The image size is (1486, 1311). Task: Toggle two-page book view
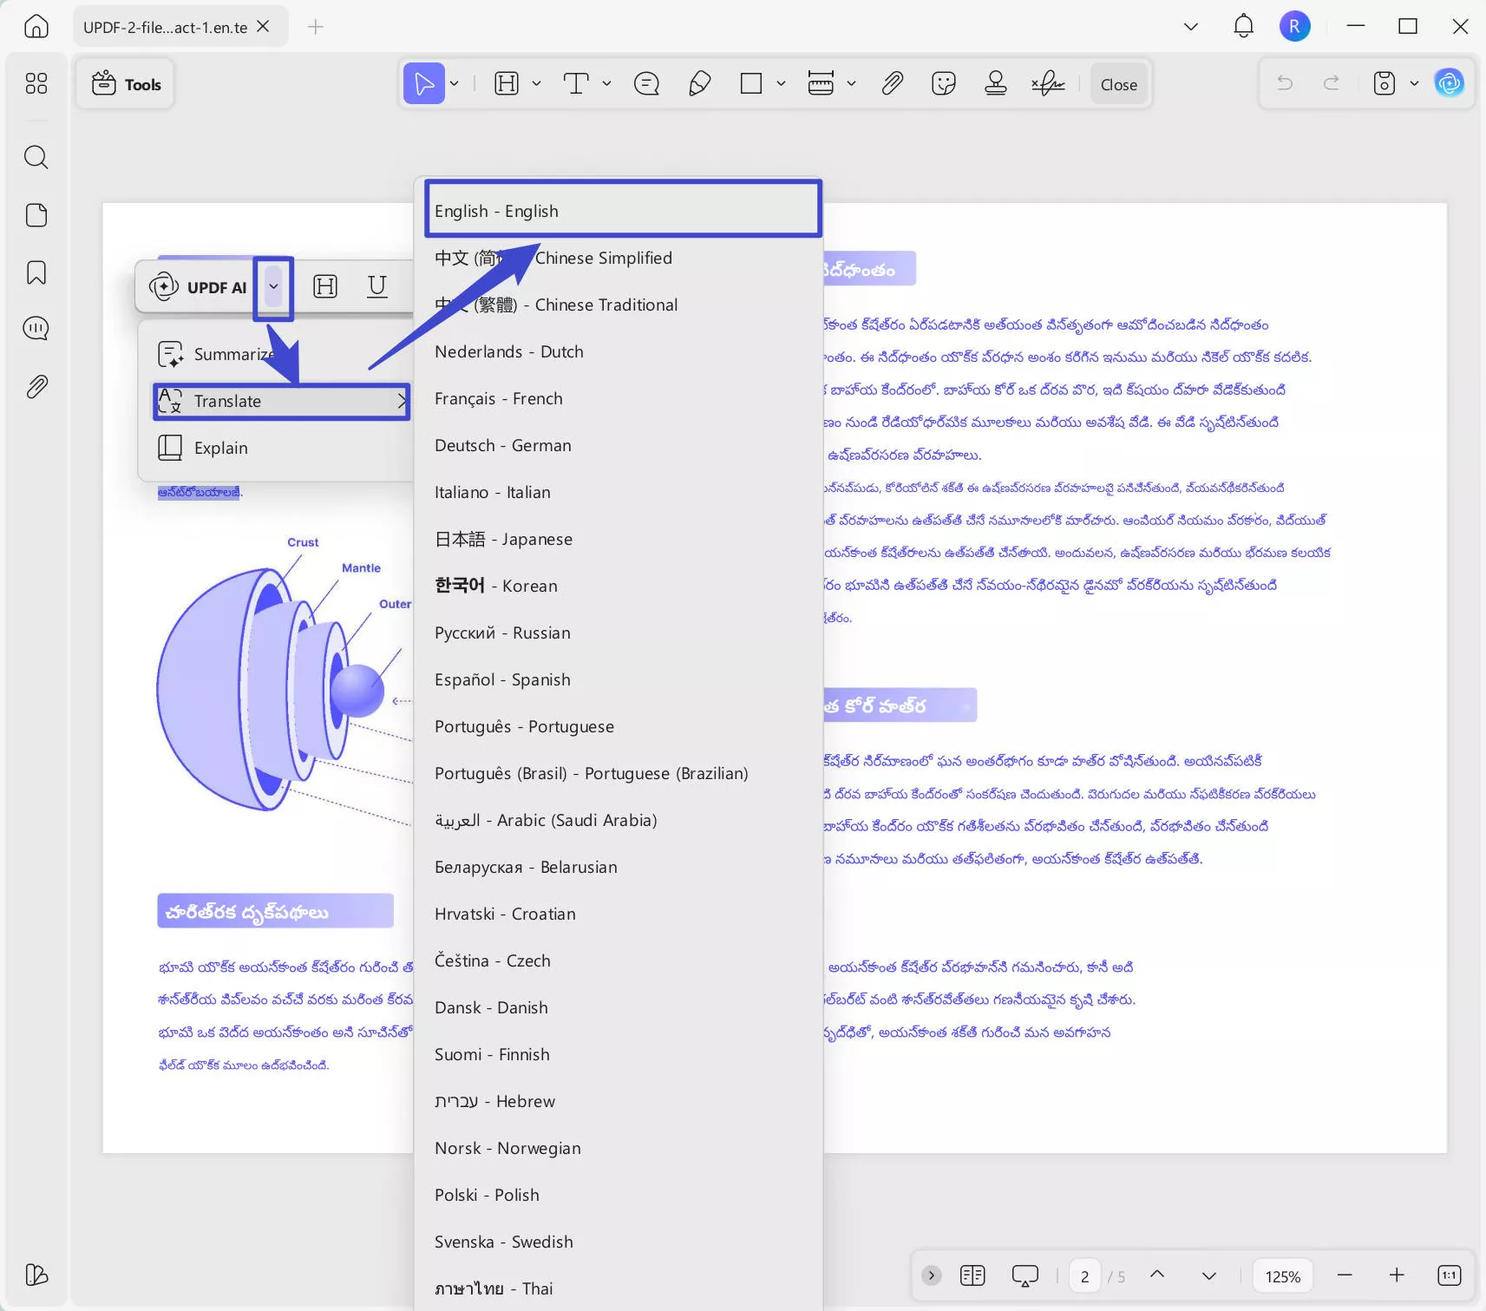(x=973, y=1275)
